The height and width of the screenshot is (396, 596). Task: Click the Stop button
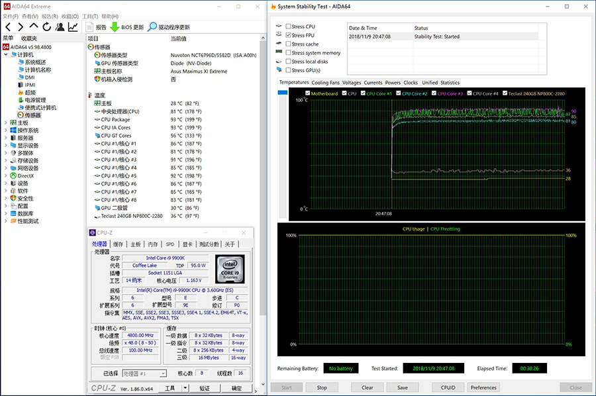point(322,387)
